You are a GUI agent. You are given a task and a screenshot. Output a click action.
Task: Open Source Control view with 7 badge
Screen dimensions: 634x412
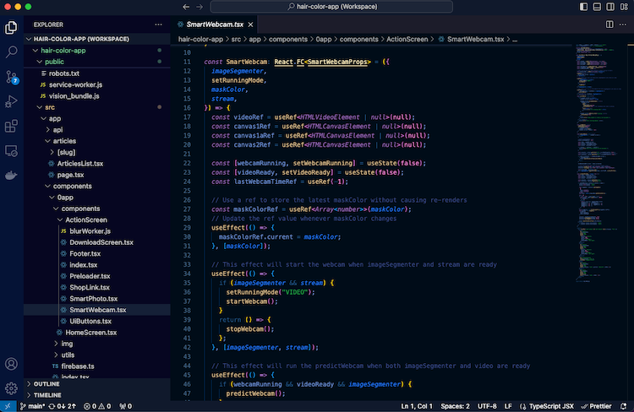coord(11,77)
